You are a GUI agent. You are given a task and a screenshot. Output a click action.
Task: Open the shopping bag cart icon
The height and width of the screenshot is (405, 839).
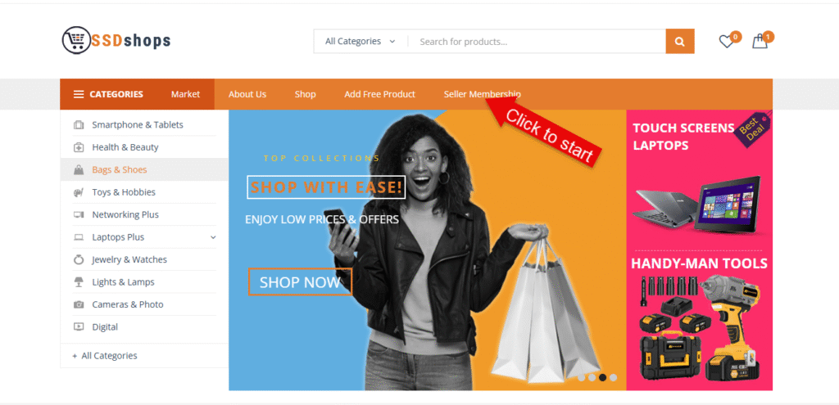[x=760, y=42]
